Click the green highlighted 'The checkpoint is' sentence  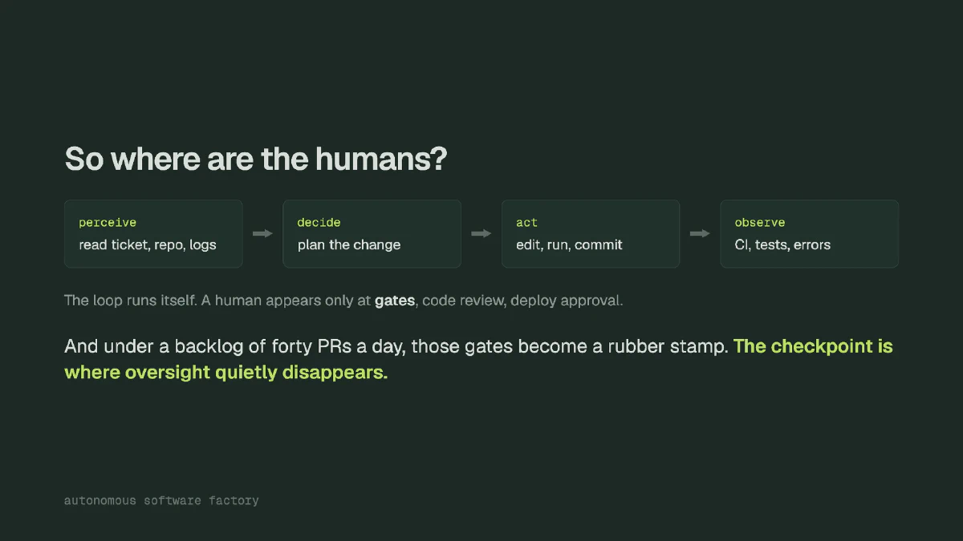point(813,347)
